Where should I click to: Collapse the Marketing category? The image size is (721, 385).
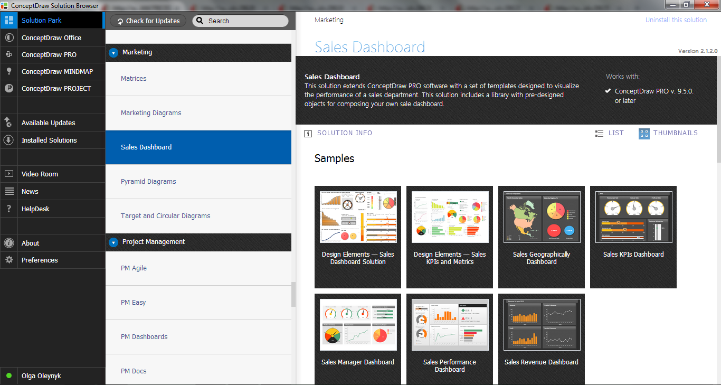(113, 53)
